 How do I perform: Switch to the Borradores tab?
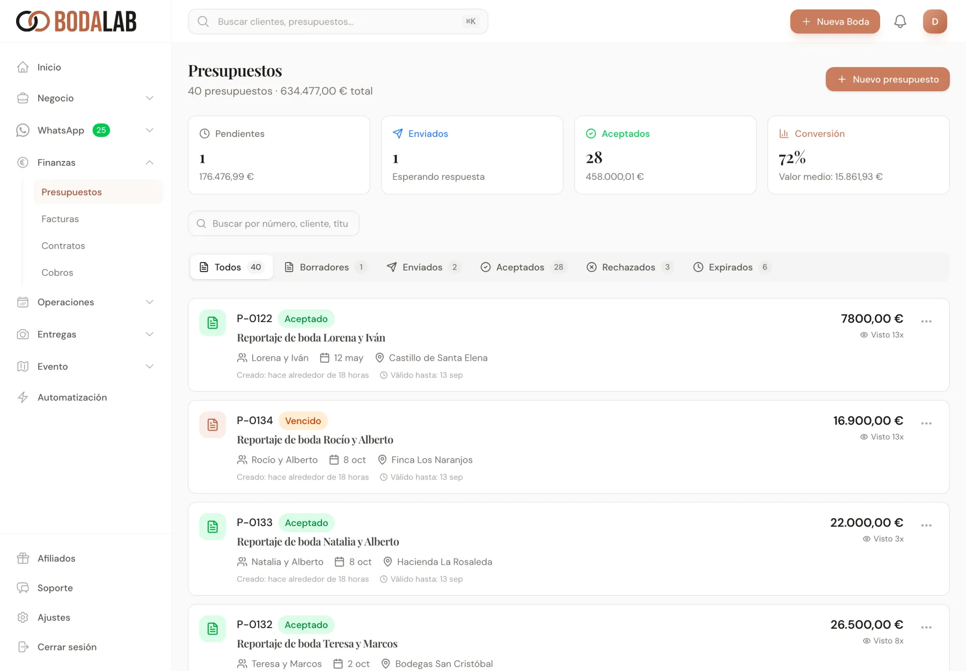[x=326, y=267]
